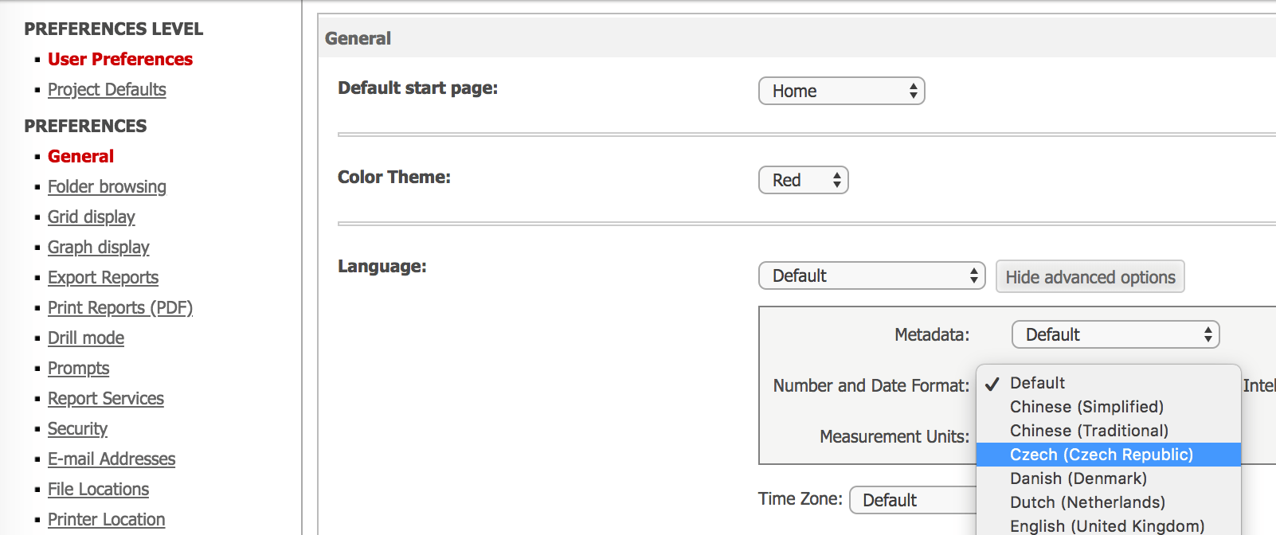Open Folder browsing preferences
This screenshot has width=1276, height=535.
(x=107, y=186)
